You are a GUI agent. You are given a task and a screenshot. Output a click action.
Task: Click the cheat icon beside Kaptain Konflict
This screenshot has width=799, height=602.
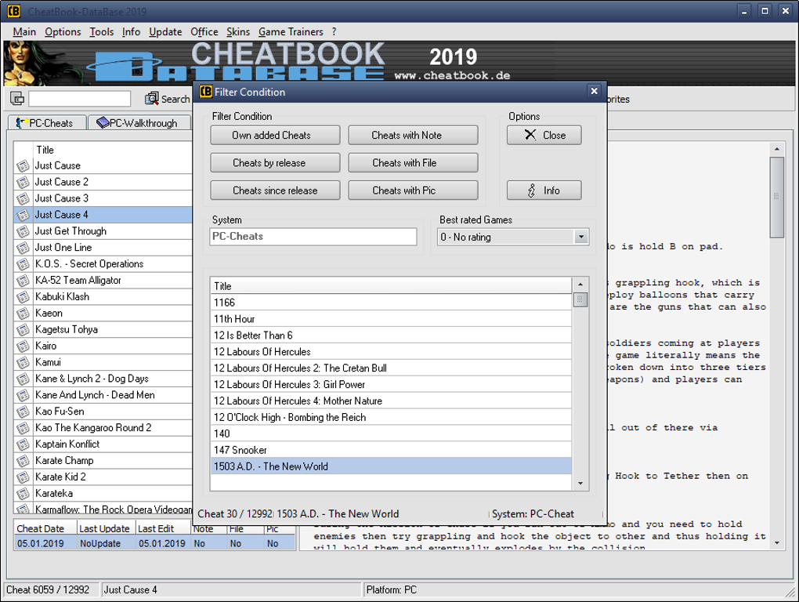[23, 444]
